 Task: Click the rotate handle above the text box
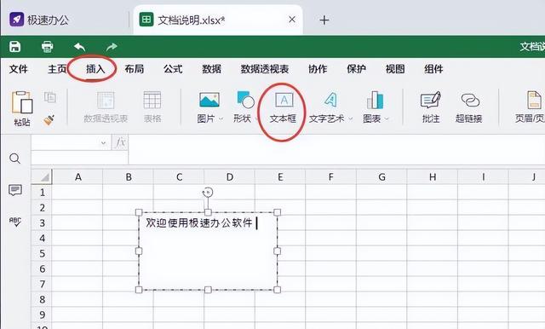pyautogui.click(x=208, y=192)
